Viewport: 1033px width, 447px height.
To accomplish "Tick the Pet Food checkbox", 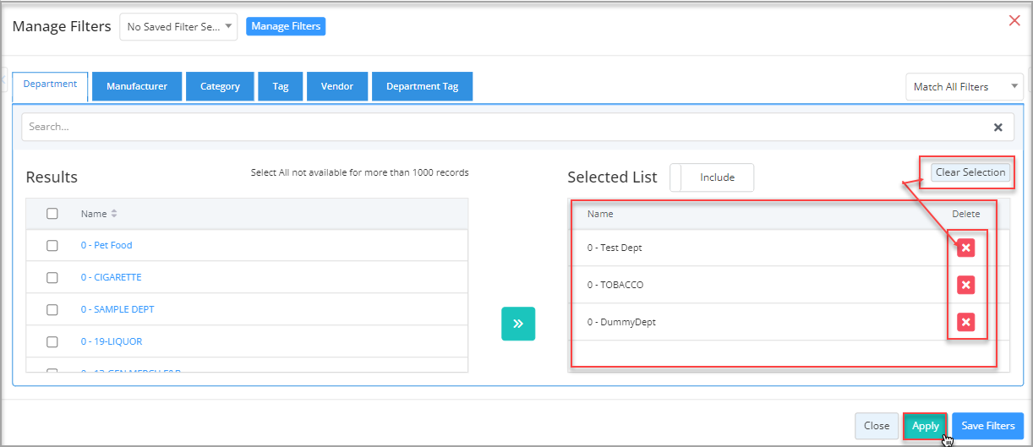I will (x=52, y=245).
